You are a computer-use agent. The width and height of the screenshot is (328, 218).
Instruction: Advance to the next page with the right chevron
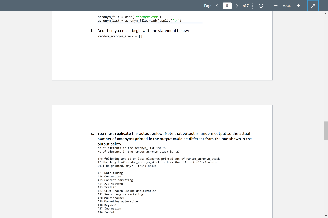237,6
